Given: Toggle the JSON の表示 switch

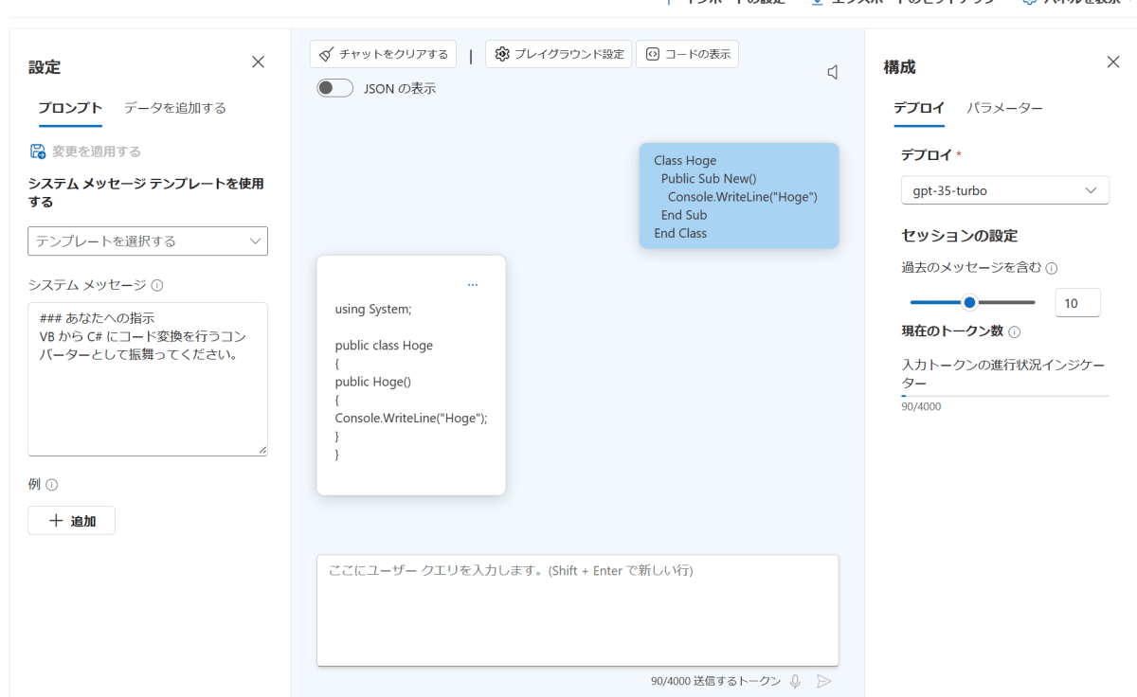Looking at the screenshot, I should (334, 88).
